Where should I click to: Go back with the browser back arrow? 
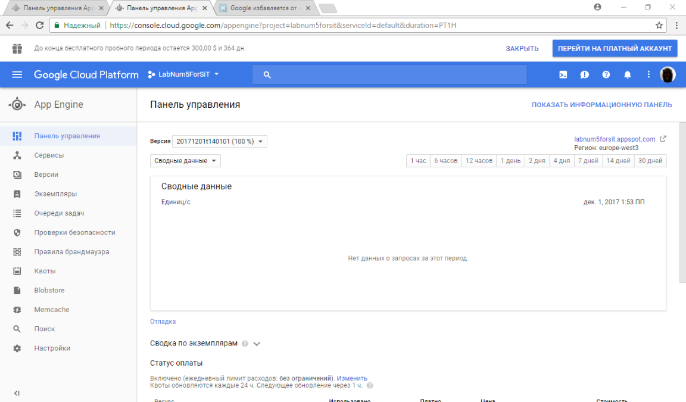(x=10, y=26)
